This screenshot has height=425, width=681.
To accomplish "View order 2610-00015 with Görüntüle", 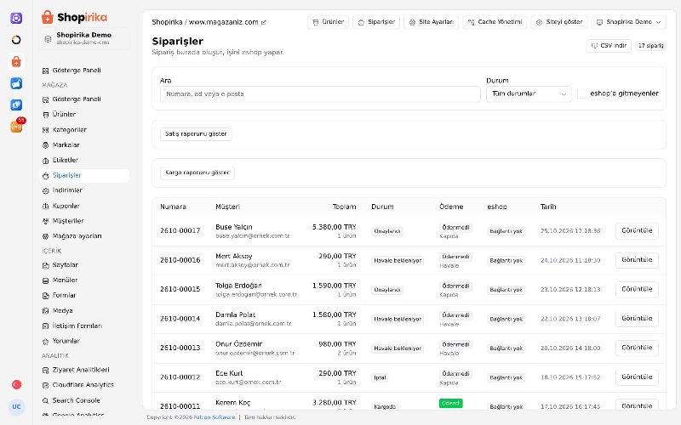I will pyautogui.click(x=637, y=289).
